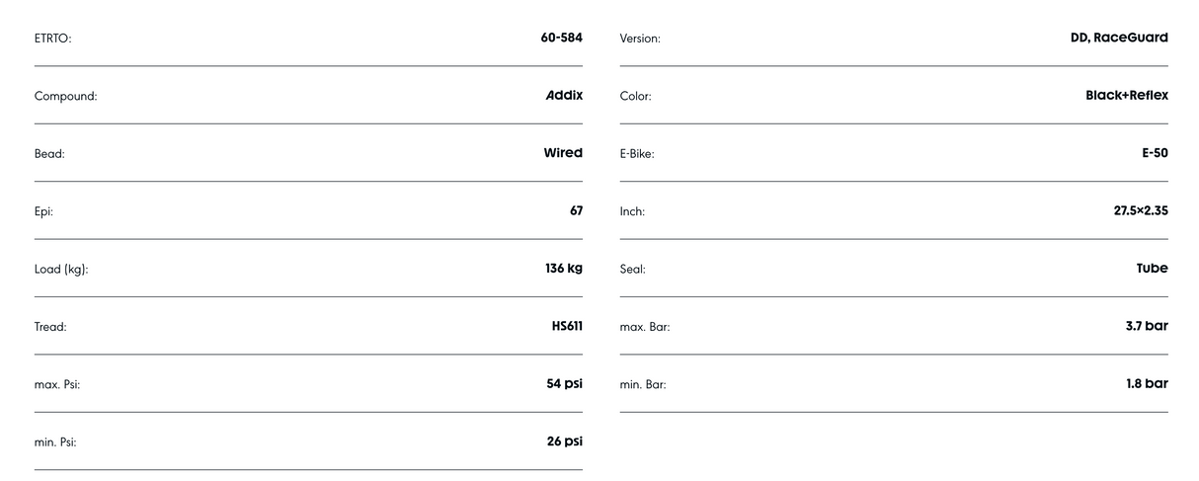The image size is (1199, 481).
Task: Click the Tube seal value
Action: pyautogui.click(x=1152, y=269)
